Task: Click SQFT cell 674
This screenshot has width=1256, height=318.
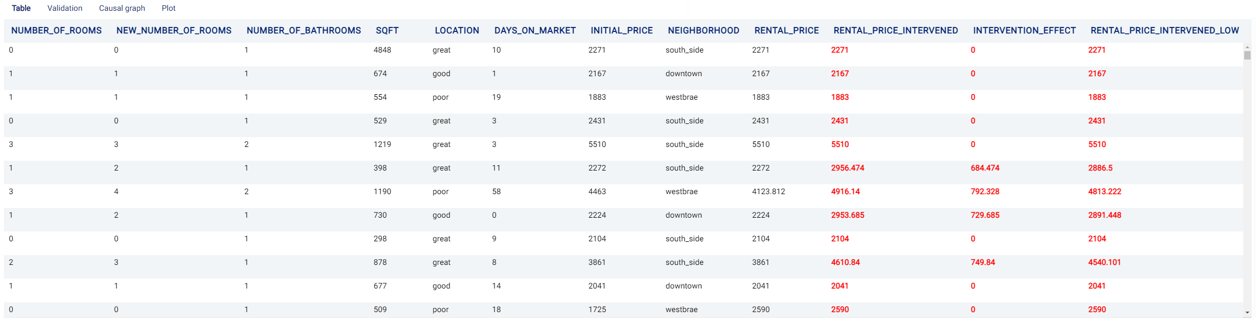Action: point(380,74)
